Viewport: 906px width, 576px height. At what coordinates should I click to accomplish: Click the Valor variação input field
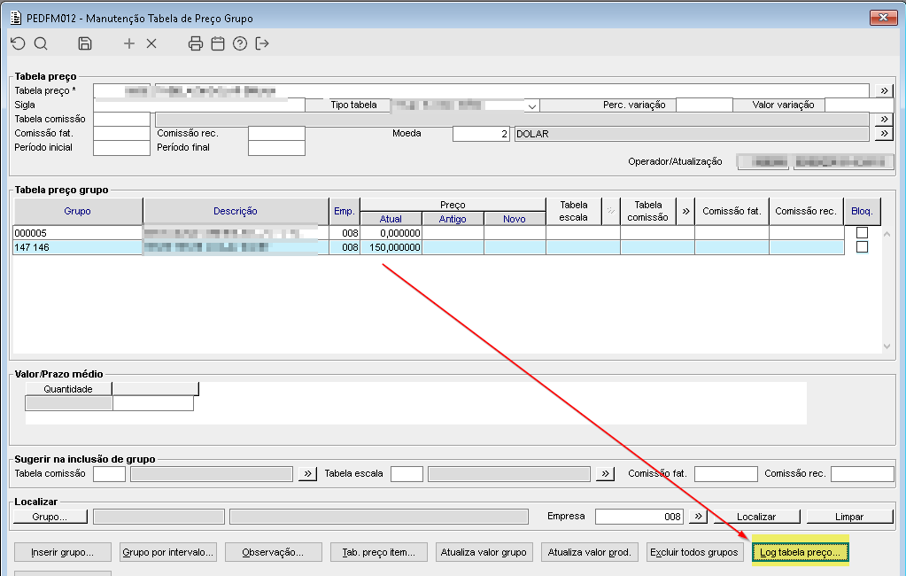(859, 105)
